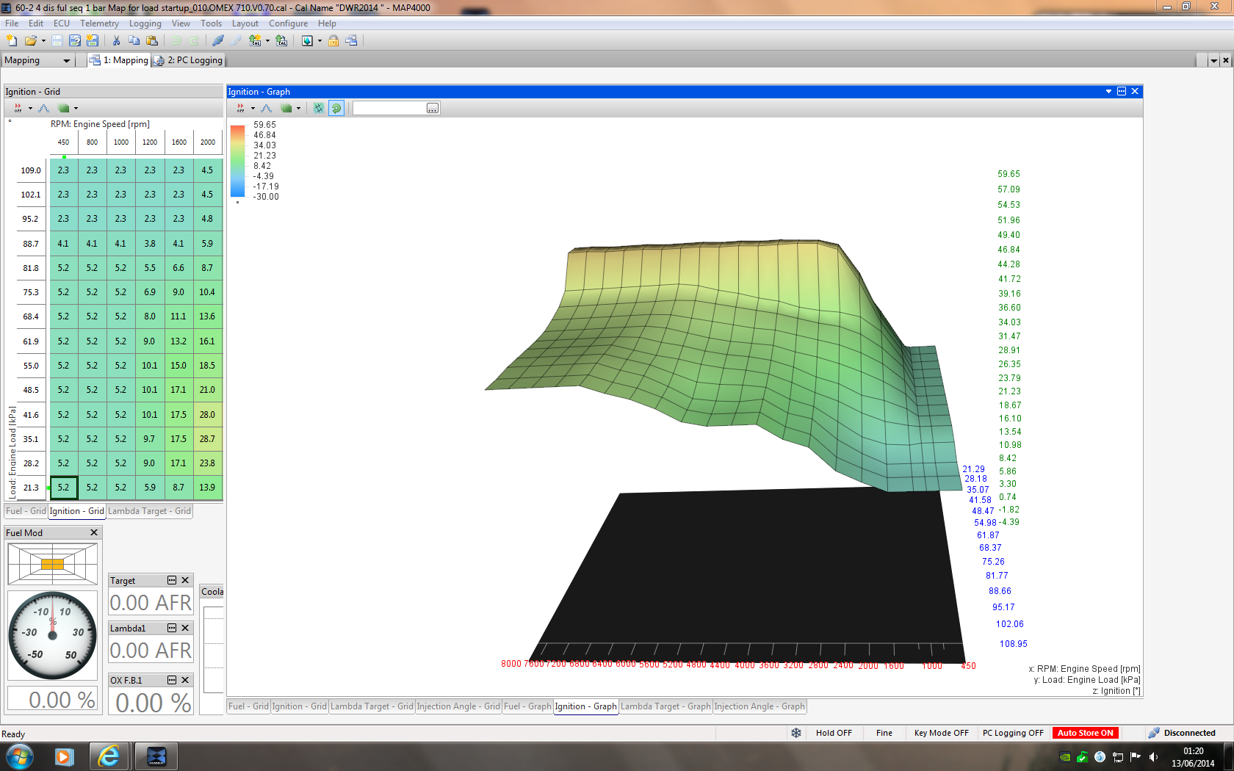Select the Fuel - Graph bottom tab
Viewport: 1234px width, 771px height.
click(527, 706)
